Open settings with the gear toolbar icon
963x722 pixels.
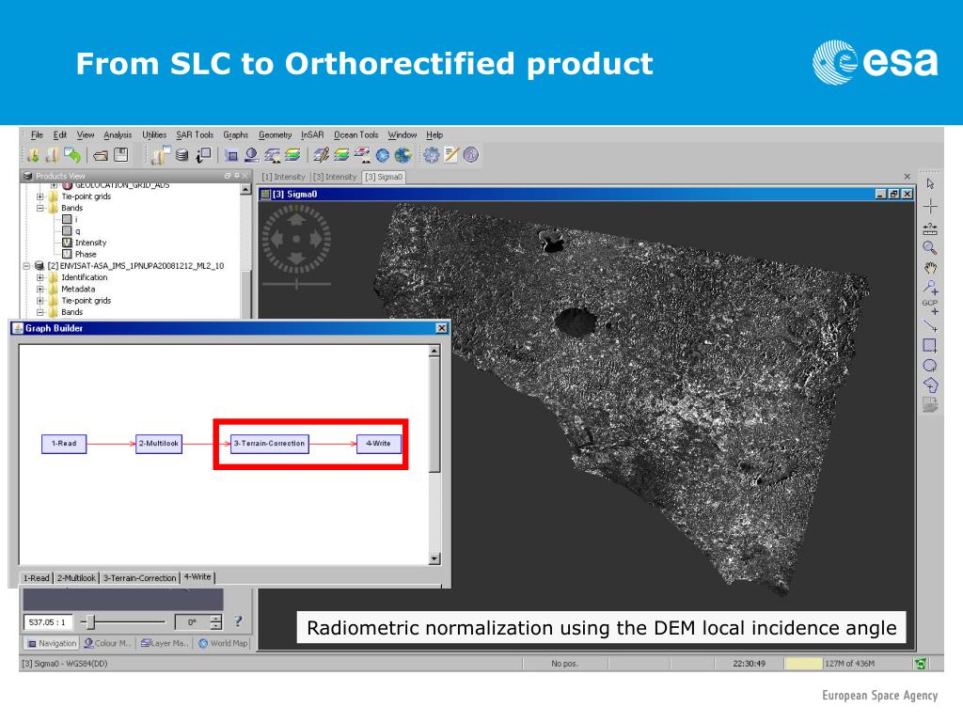pos(431,155)
